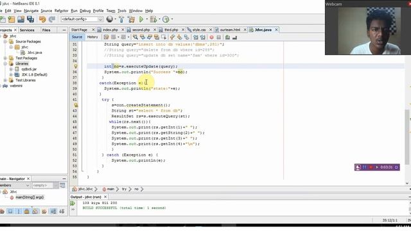Screen dimensions: 411x231
Task: Open Run Project dropdown arrow
Action: point(147,19)
